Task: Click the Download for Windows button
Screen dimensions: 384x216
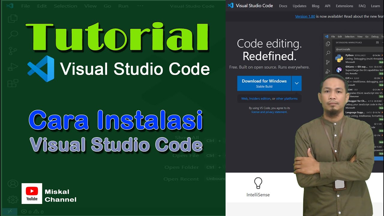Action: [264, 83]
